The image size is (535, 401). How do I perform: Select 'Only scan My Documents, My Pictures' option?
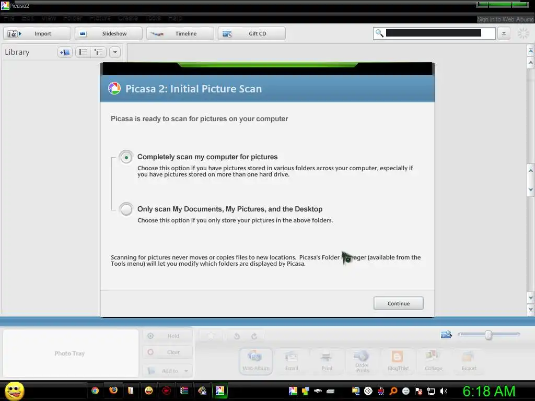(x=126, y=209)
